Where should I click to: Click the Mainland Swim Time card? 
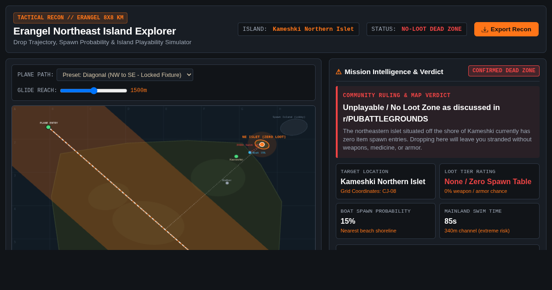(489, 221)
